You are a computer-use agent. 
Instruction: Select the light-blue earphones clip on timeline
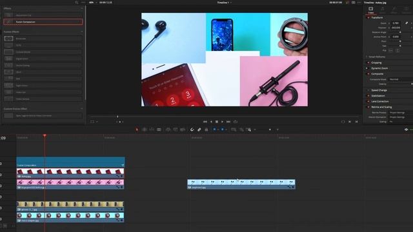click(241, 184)
